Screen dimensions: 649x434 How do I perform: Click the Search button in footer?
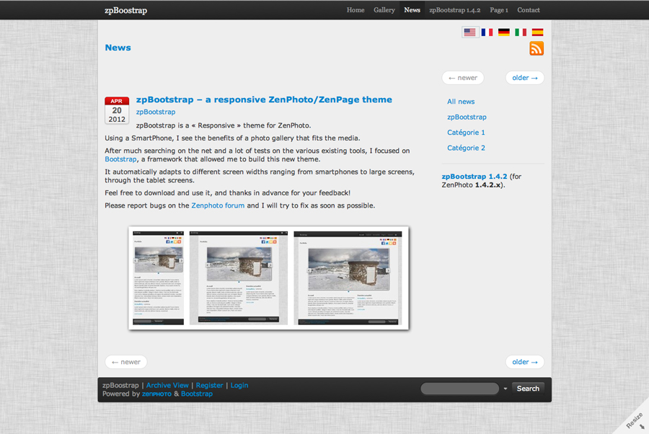point(528,389)
